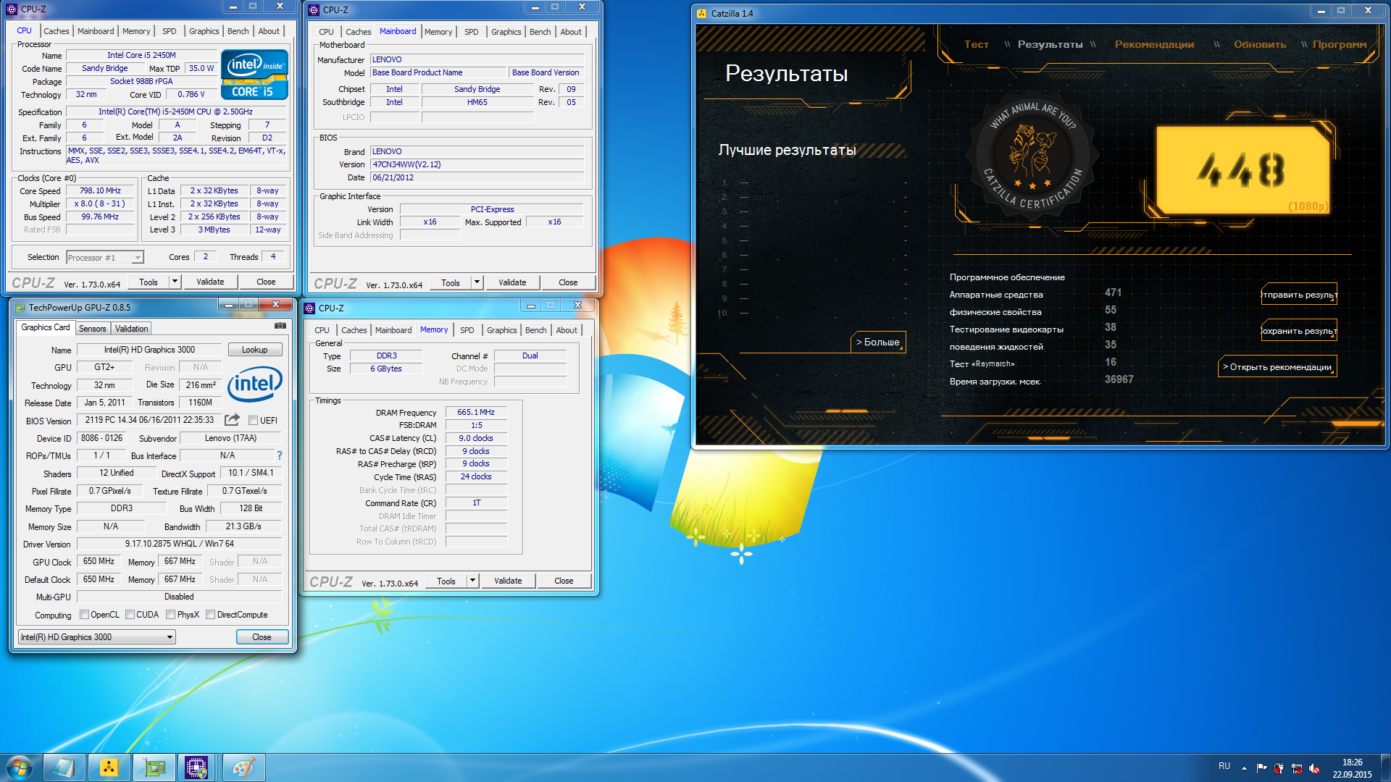Click the '36967' load time value in Catzilla
Image resolution: width=1391 pixels, height=782 pixels.
click(1119, 379)
